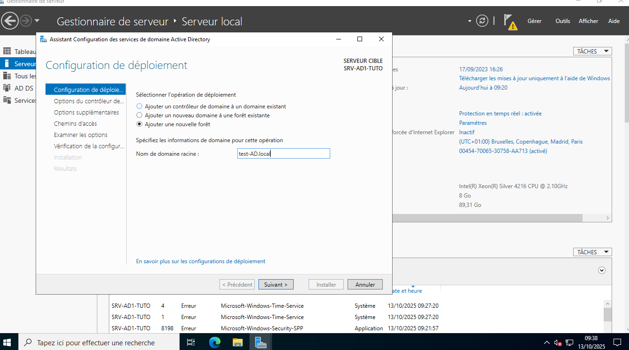The width and height of the screenshot is (629, 350).
Task: Click the Suivant button
Action: click(276, 285)
